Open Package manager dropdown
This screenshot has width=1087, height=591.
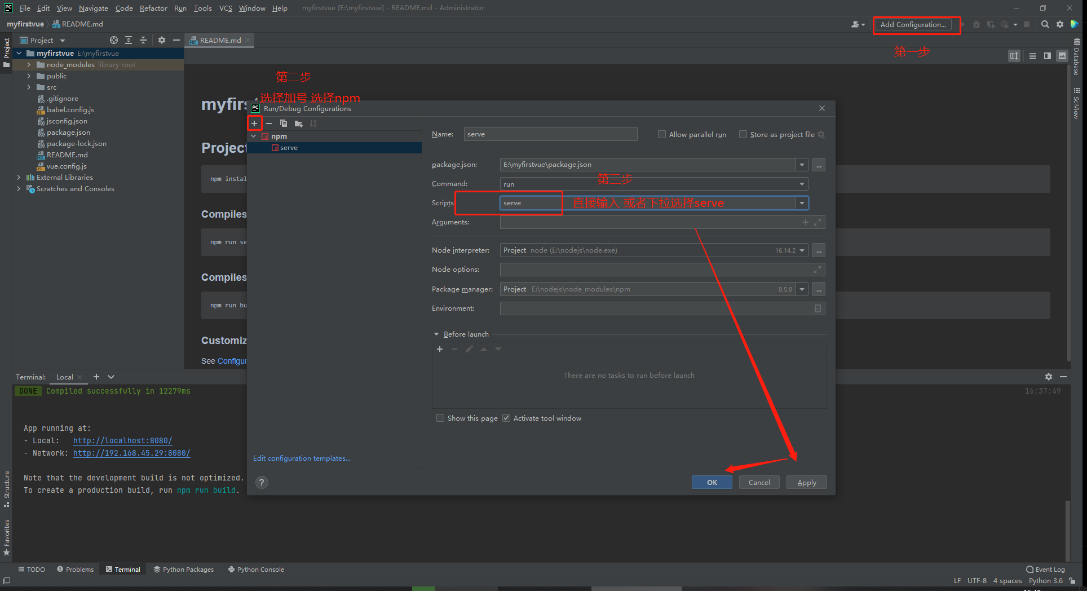tap(802, 289)
